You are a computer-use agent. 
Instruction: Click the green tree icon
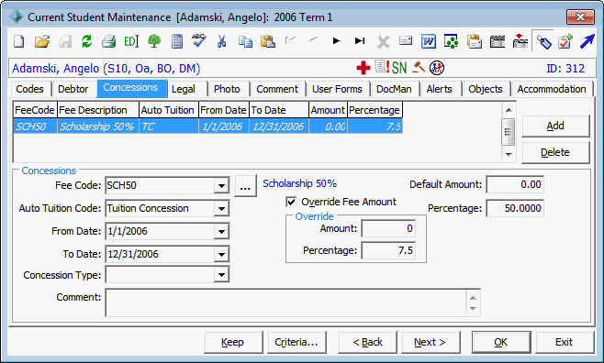154,40
